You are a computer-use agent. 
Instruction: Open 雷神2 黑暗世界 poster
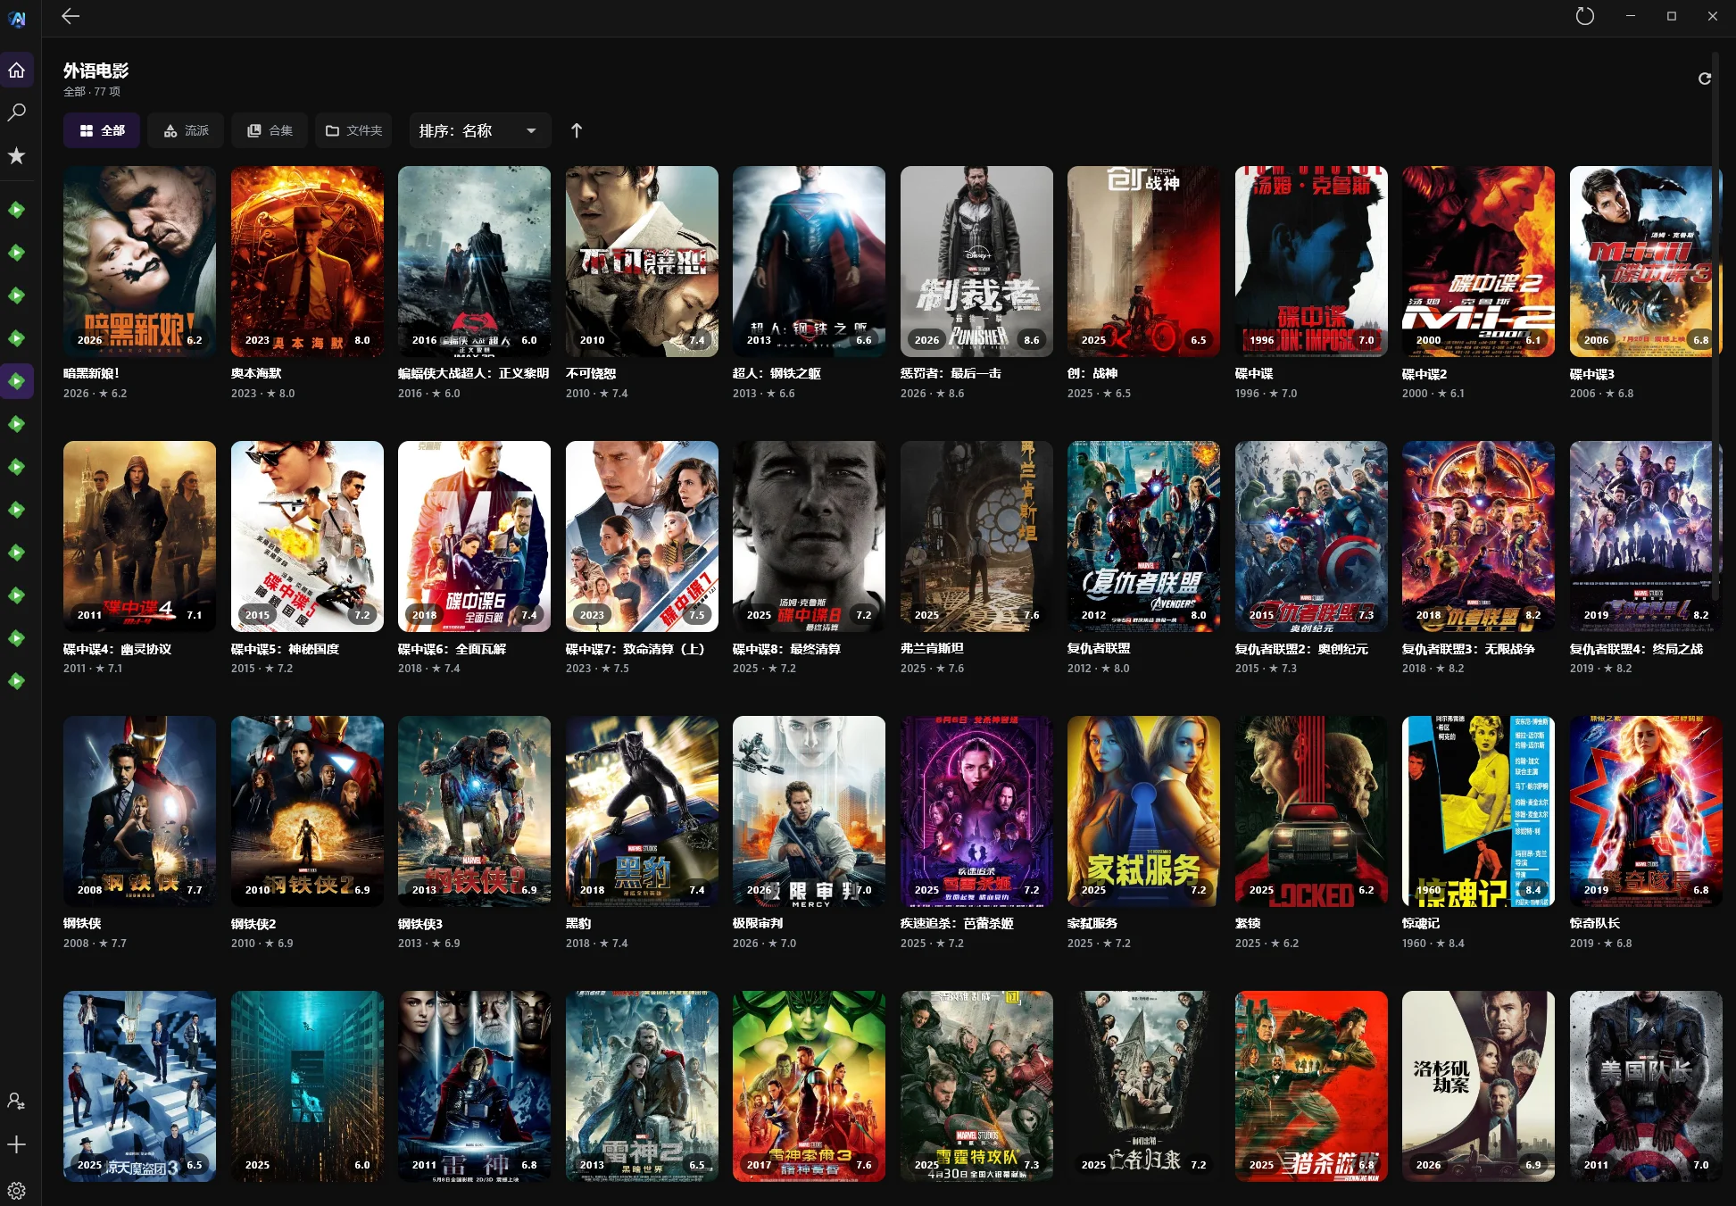[x=642, y=1086]
